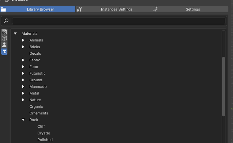Expand the Futuristic category
This screenshot has height=143, width=233.
click(23, 73)
